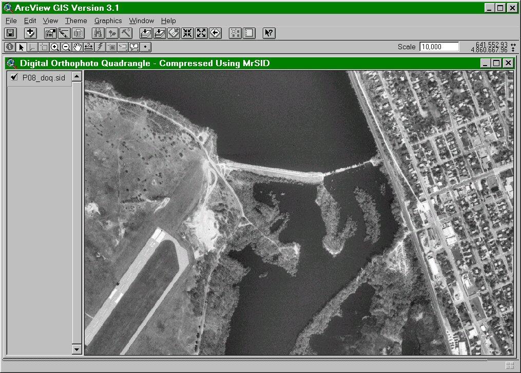The width and height of the screenshot is (521, 373).
Task: Select the Zoom In tool
Action: tap(55, 47)
